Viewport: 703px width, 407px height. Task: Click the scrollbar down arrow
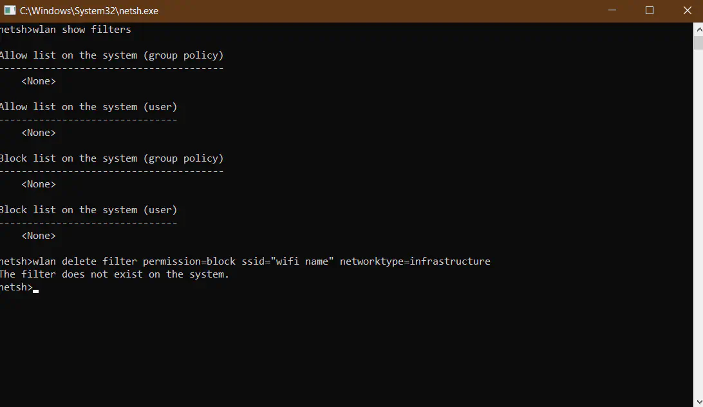(x=698, y=401)
